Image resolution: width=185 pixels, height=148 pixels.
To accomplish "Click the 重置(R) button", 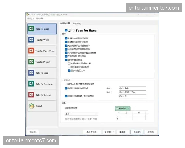I will coord(123,132).
